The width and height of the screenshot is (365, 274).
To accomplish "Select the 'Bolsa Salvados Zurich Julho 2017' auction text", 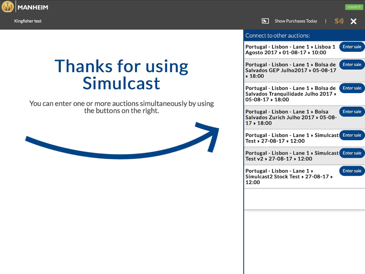I will [x=291, y=117].
